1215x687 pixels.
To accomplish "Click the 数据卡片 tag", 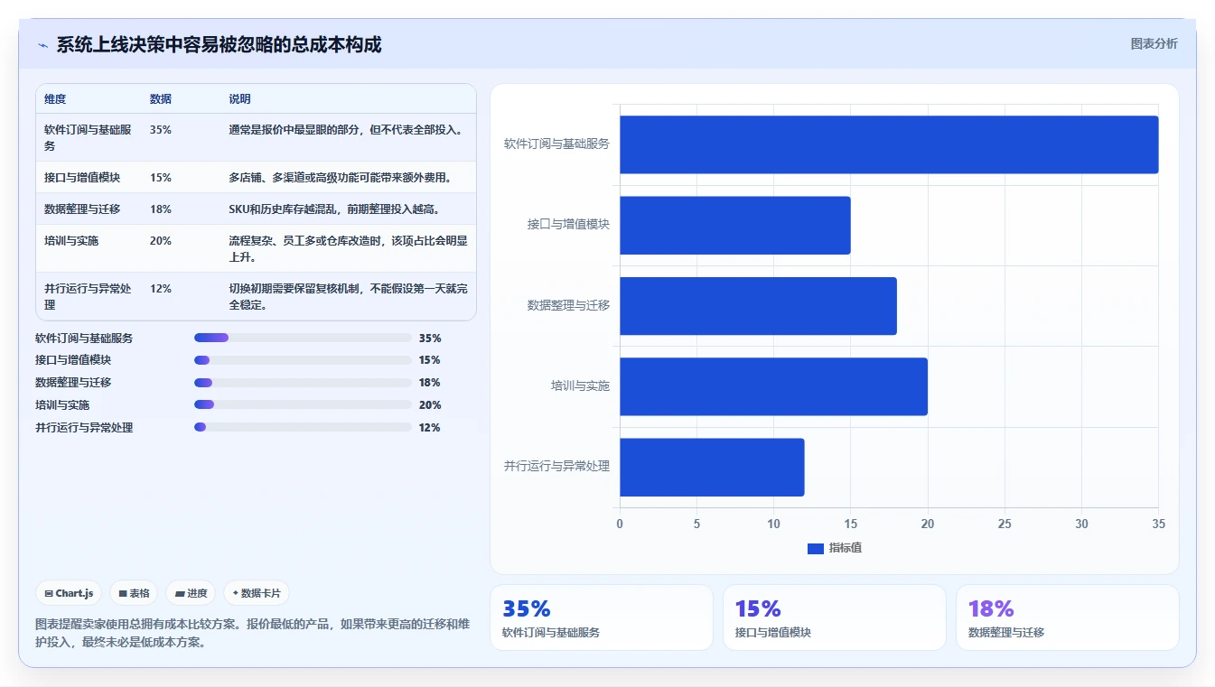I will (x=257, y=593).
